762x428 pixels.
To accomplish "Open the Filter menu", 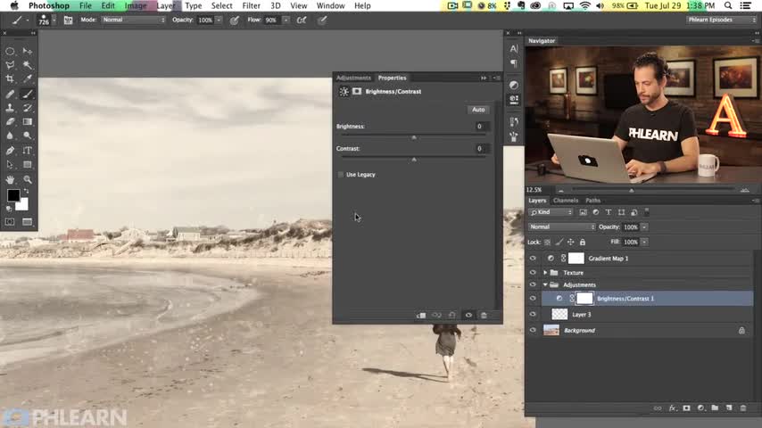I will pyautogui.click(x=252, y=6).
